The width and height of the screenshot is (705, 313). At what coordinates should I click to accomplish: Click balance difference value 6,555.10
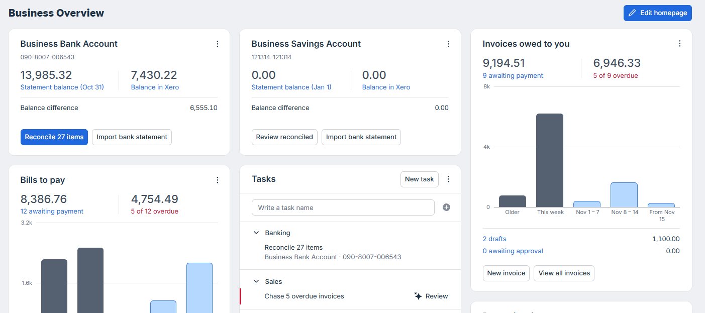coord(204,108)
